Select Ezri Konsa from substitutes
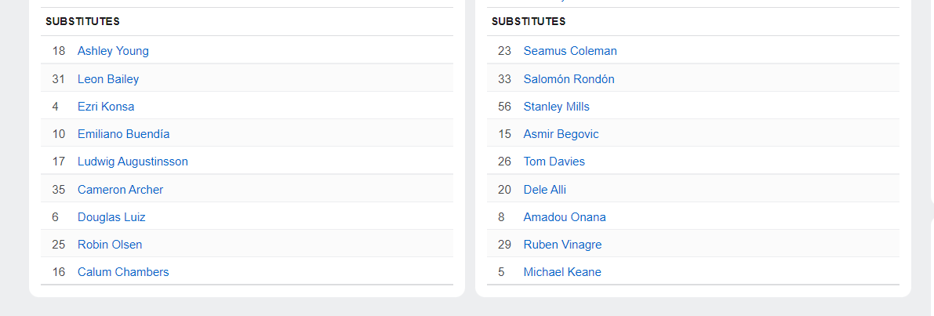The height and width of the screenshot is (316, 934). click(106, 107)
